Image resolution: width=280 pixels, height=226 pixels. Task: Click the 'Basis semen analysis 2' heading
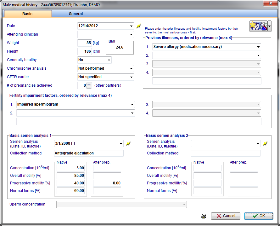coord(167,136)
